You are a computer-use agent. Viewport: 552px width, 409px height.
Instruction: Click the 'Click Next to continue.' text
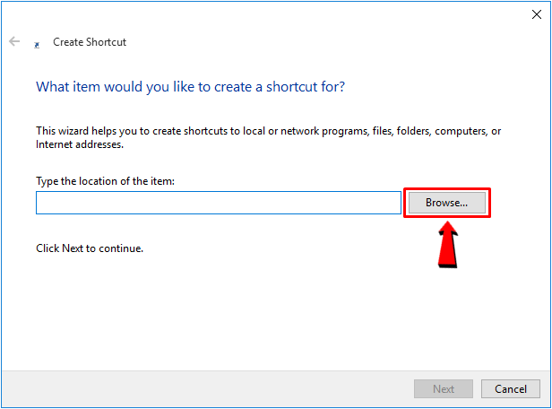coord(90,248)
